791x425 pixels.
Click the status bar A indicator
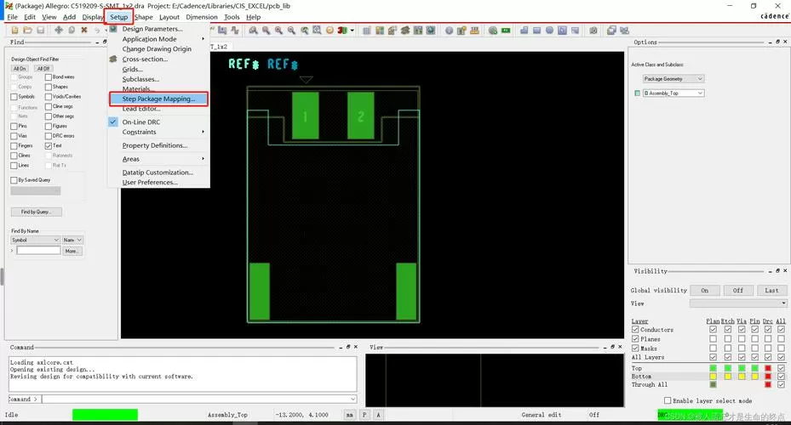click(378, 415)
